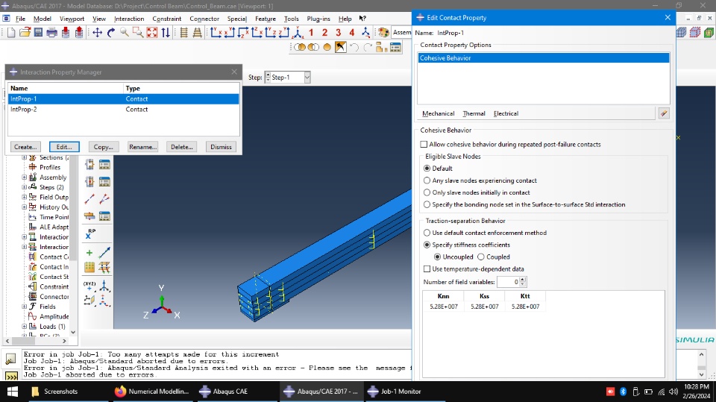This screenshot has width=716, height=402.
Task: Click the Edit... button in Property Manager
Action: [x=64, y=147]
